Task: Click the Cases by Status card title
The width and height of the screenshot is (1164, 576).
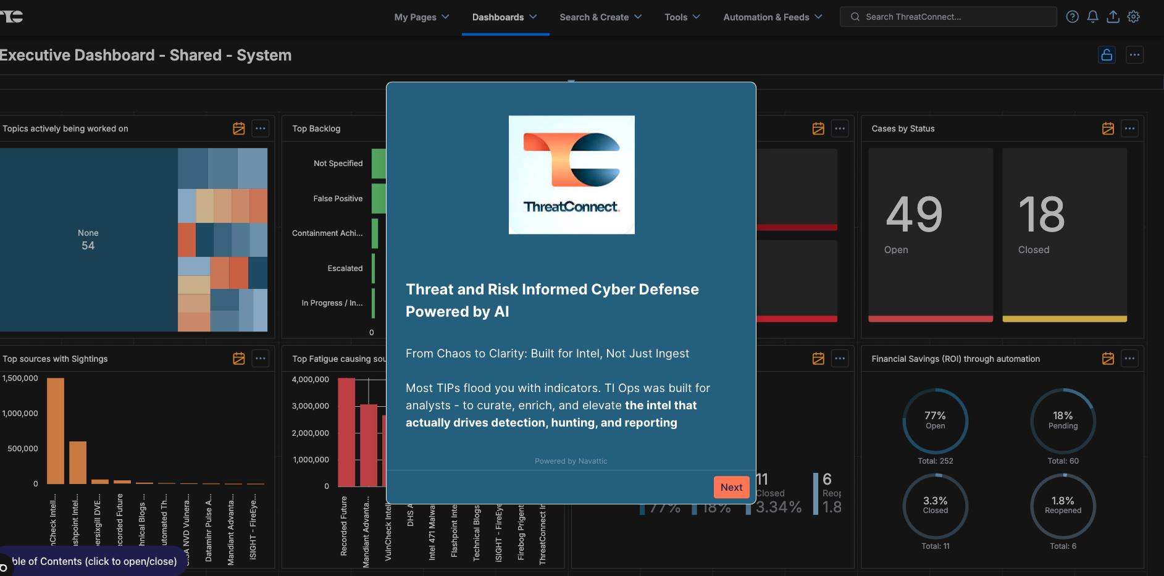Action: (903, 128)
